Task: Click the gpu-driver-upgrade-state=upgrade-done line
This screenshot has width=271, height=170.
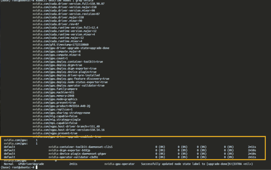Action: [71, 48]
